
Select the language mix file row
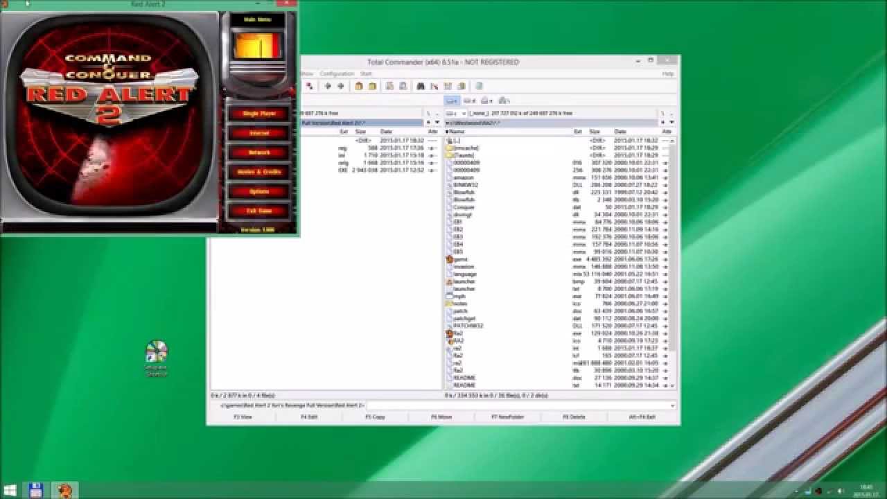559,274
